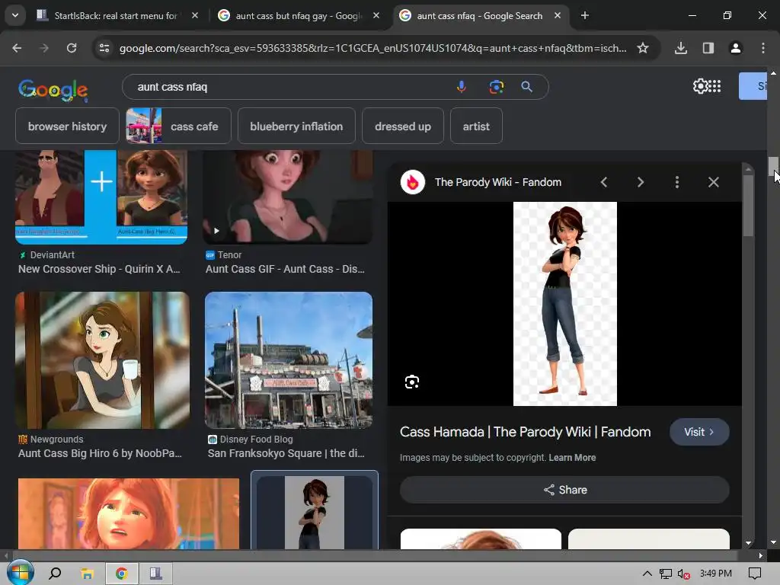Open 'Cass Hamada | The Parody Wiki' title

[526, 432]
